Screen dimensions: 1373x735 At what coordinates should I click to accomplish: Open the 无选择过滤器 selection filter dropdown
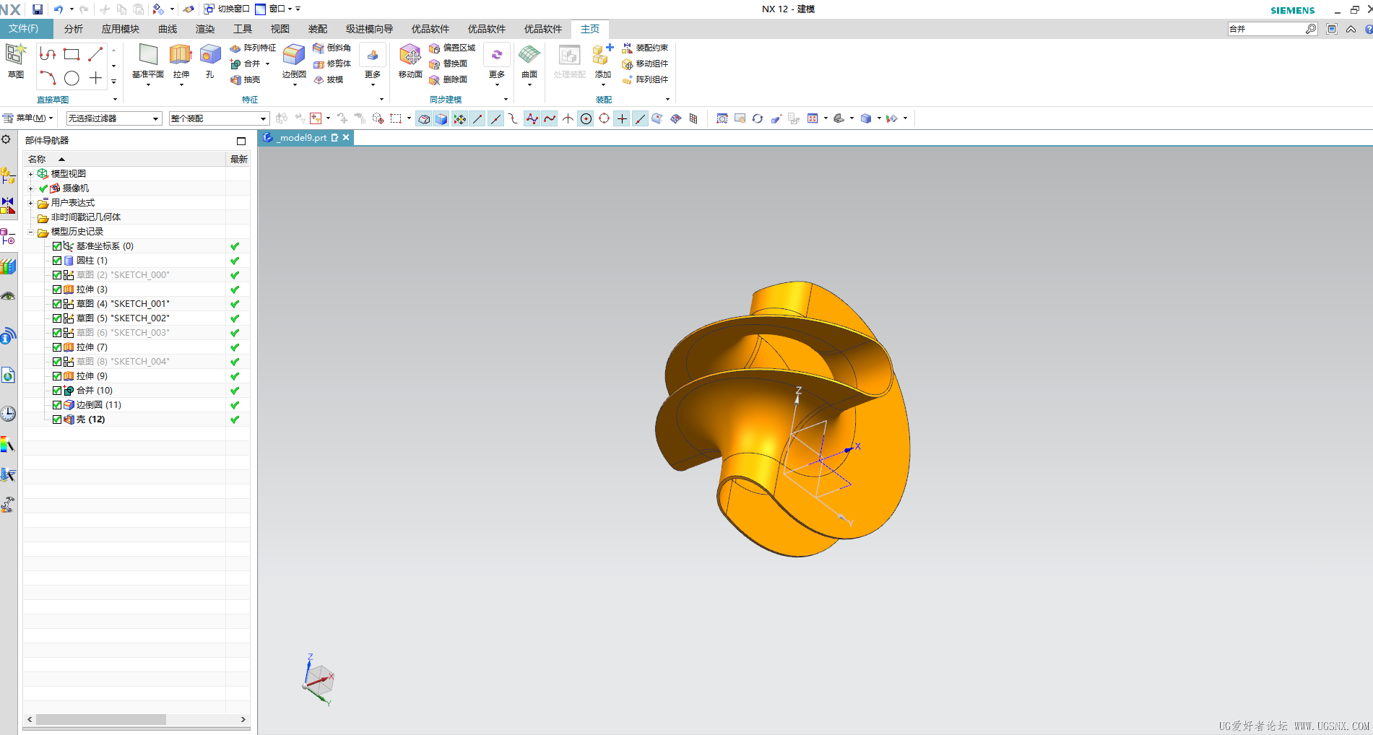coord(114,118)
